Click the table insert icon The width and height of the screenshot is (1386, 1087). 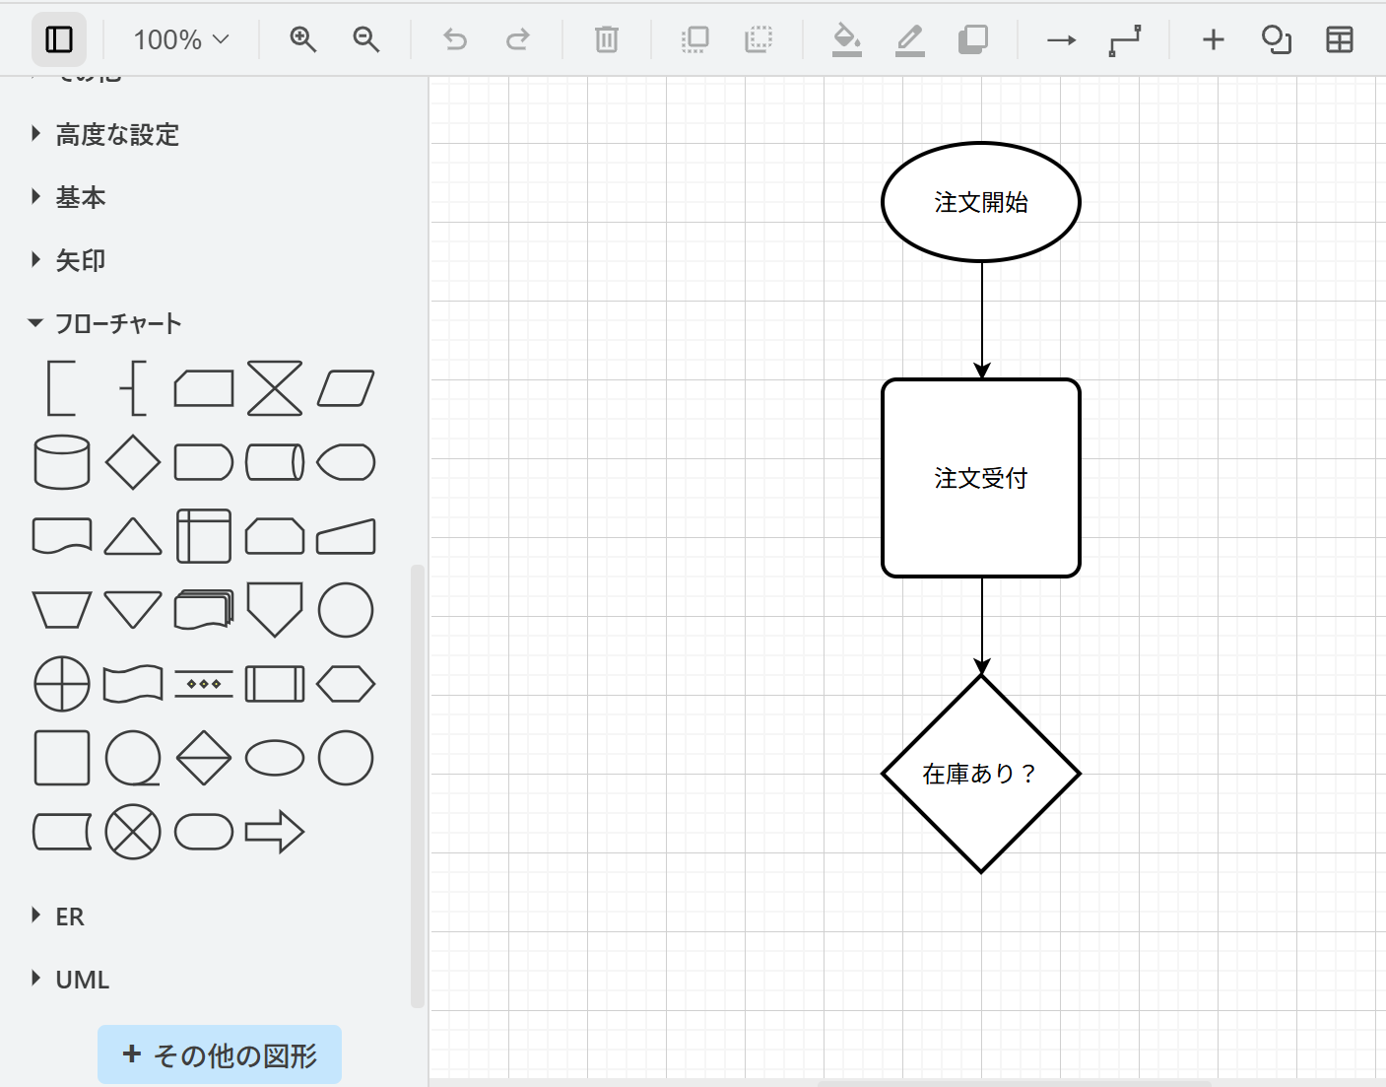(x=1339, y=39)
